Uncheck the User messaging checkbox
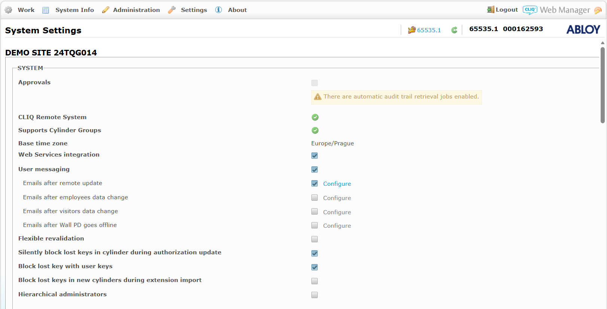The width and height of the screenshot is (607, 309). pos(315,169)
